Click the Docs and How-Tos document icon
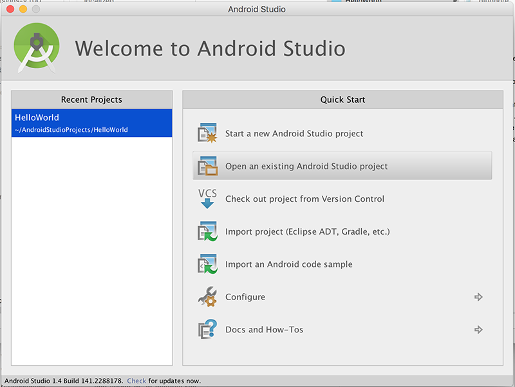Screen dimensions: 515x387 [x=208, y=329]
